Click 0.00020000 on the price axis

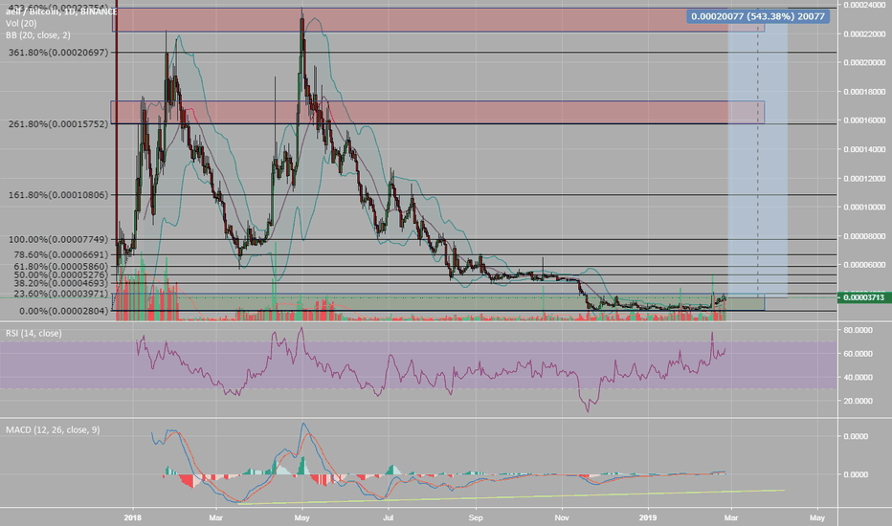pos(864,62)
